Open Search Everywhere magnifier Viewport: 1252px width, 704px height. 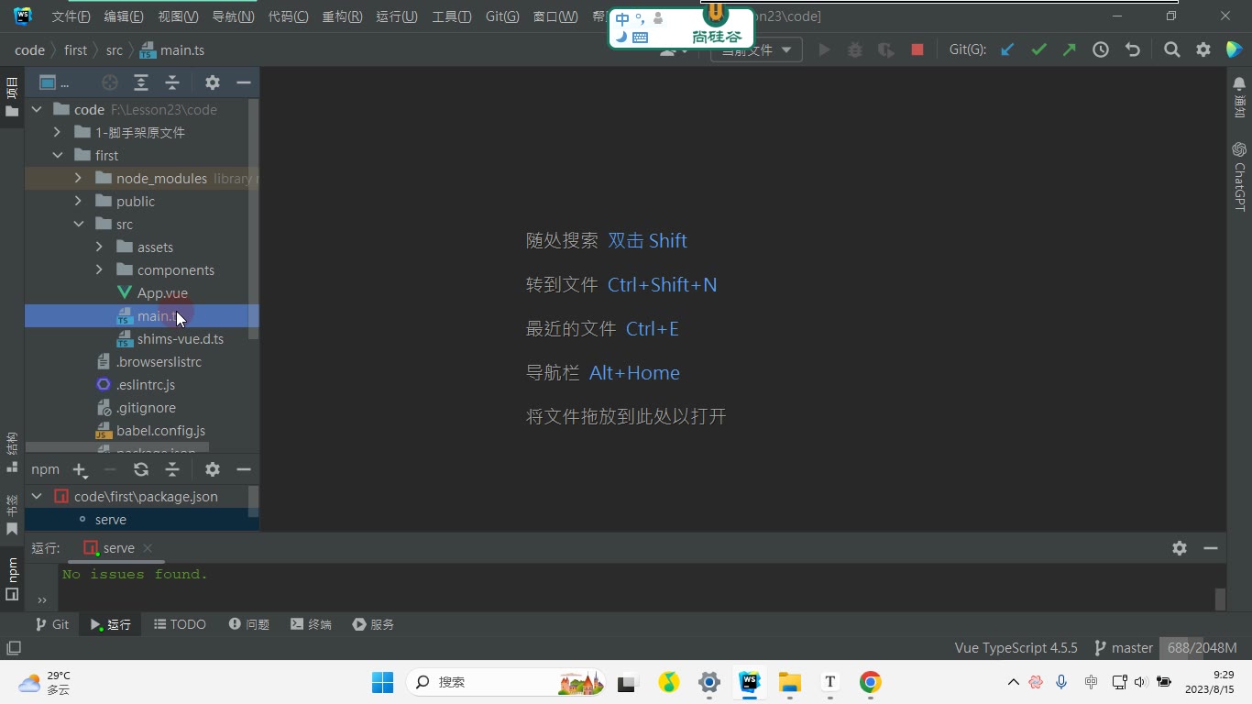(x=1171, y=50)
